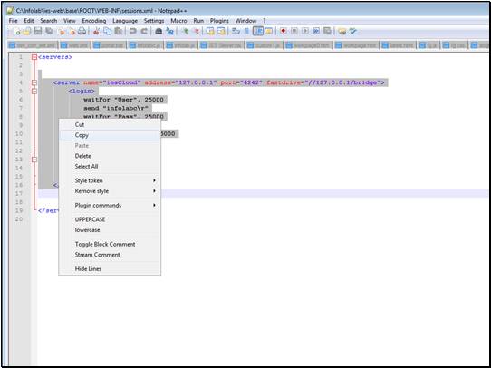The height and width of the screenshot is (368, 491).
Task: Click the Close All toolbar icon
Action: tap(72, 32)
